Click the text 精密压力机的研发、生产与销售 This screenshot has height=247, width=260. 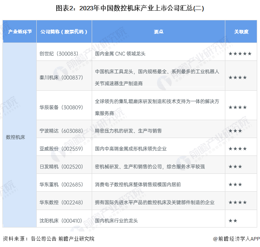[x=128, y=131]
